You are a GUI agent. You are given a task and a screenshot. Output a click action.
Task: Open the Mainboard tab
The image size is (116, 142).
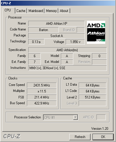click(x=36, y=11)
